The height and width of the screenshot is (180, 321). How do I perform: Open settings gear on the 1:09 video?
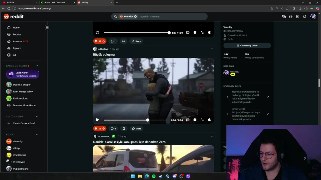point(195,32)
